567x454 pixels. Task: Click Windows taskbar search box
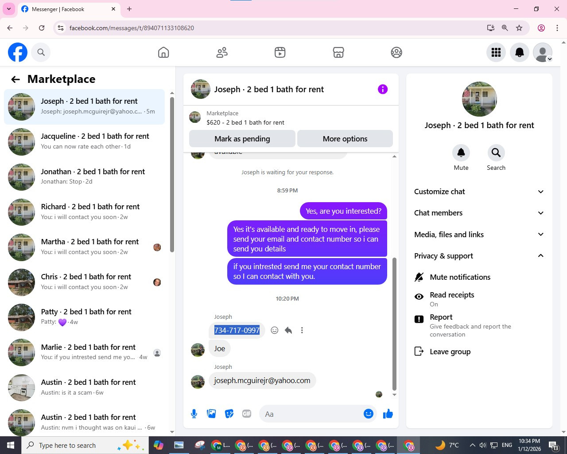point(84,445)
